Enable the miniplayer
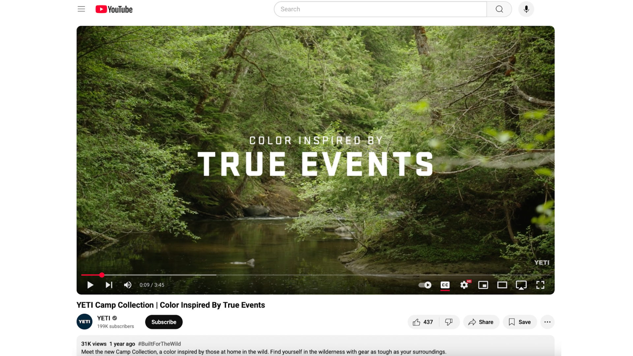 [x=483, y=285]
